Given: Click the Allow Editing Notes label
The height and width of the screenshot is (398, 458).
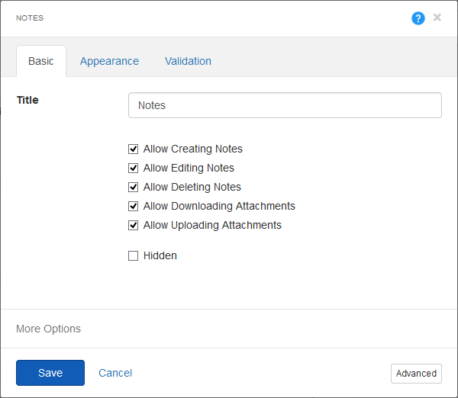Looking at the screenshot, I should coord(189,168).
